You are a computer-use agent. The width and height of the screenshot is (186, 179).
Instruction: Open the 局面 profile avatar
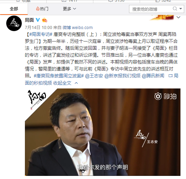(14, 23)
